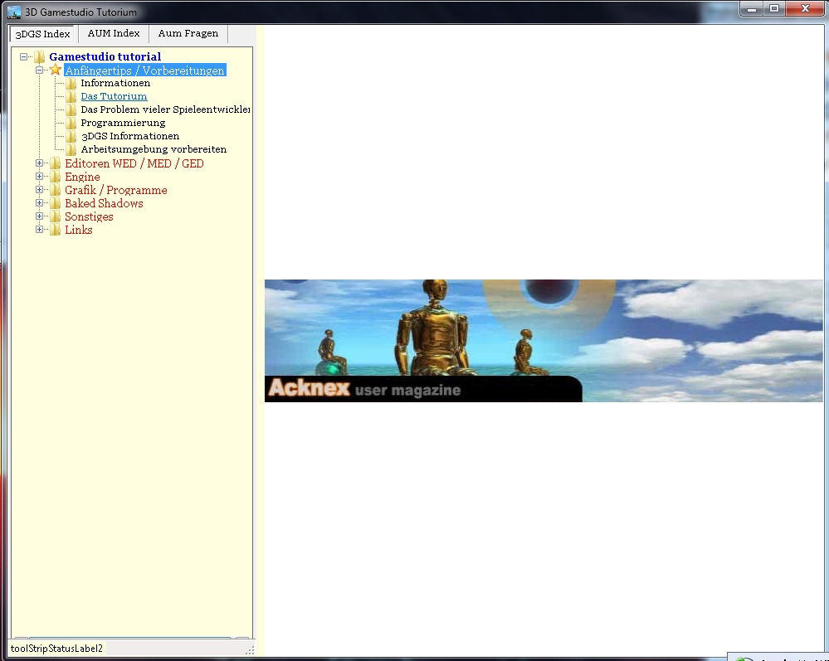Open the Programmierung entry
The image size is (829, 661).
(123, 123)
